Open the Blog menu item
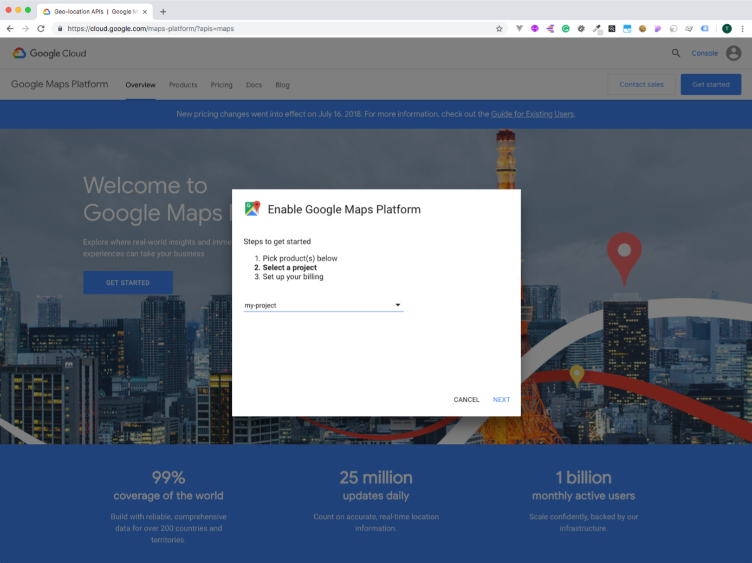The width and height of the screenshot is (752, 563). (x=282, y=85)
